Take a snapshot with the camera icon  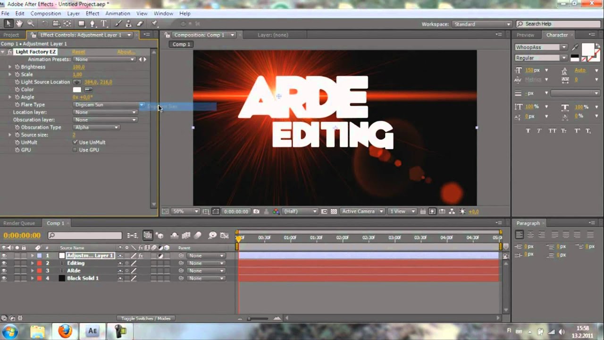[256, 212]
